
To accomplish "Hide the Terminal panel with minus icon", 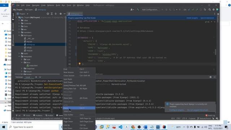I will tap(214, 77).
